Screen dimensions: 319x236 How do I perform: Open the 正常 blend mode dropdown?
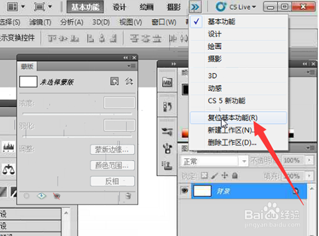click(x=214, y=161)
